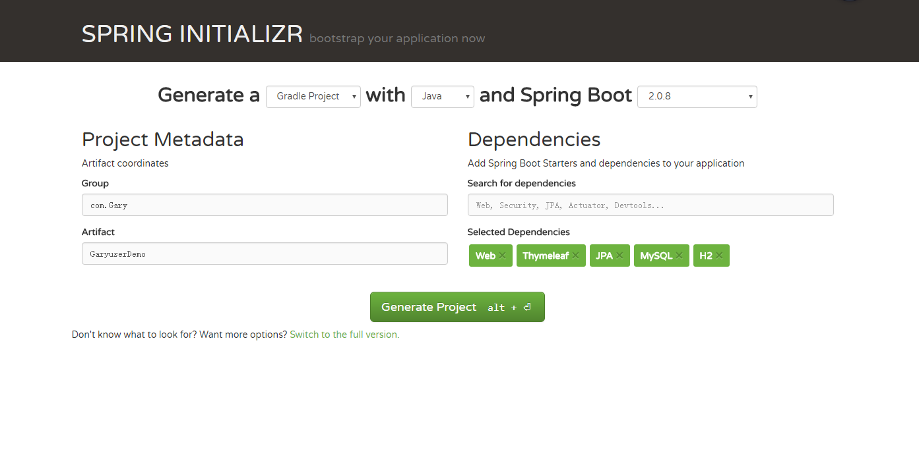Focus the Group input field with com.Gary
The image size is (919, 459).
(x=265, y=205)
